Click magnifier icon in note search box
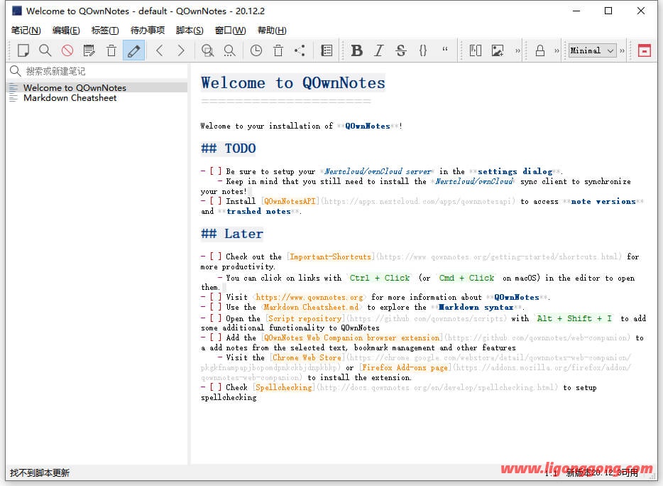 pos(15,71)
